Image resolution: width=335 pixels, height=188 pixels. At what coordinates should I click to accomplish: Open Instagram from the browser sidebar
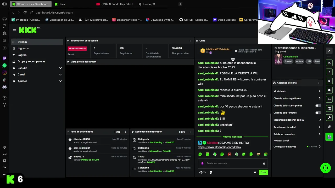[x=4, y=73]
